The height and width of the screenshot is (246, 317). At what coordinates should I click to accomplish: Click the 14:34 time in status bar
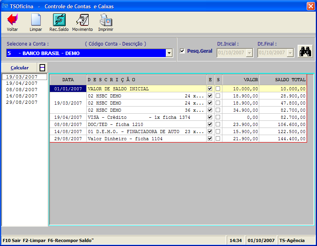235,240
